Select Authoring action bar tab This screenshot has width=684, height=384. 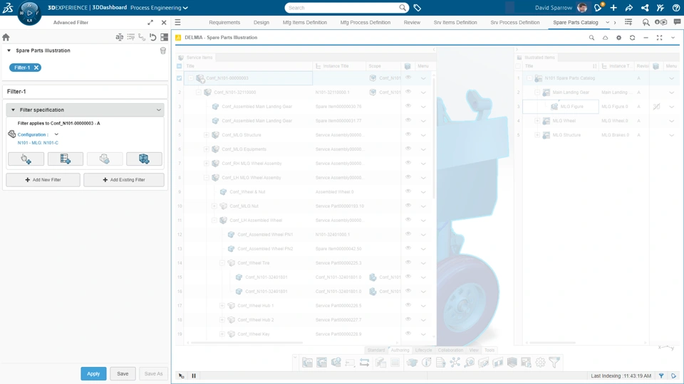pyautogui.click(x=400, y=350)
